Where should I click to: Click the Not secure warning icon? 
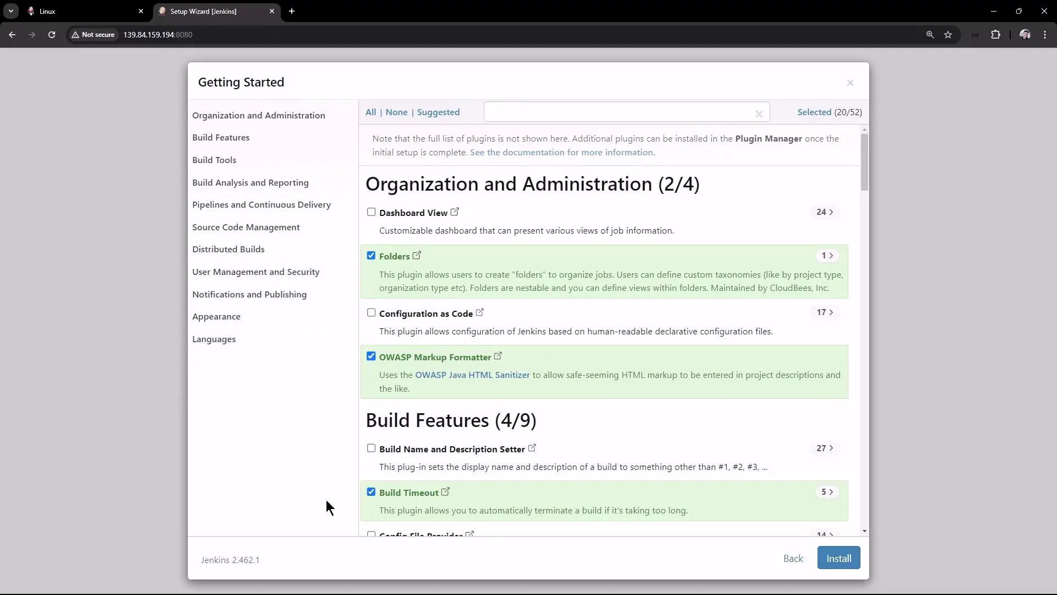(x=75, y=35)
